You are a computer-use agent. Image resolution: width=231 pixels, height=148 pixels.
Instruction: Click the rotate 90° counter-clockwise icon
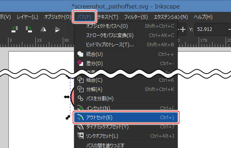[x=15, y=29]
